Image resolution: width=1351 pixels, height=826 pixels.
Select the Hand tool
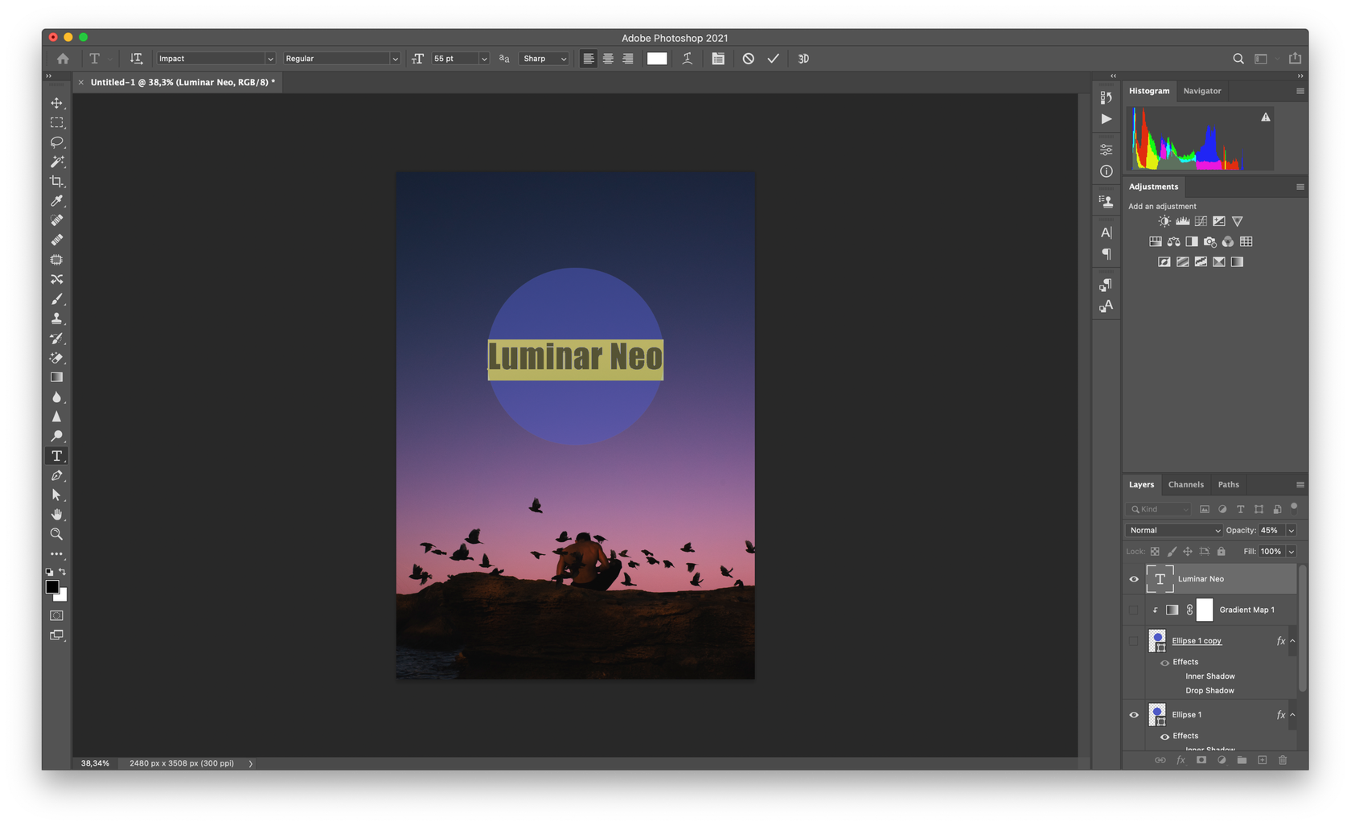pyautogui.click(x=56, y=515)
